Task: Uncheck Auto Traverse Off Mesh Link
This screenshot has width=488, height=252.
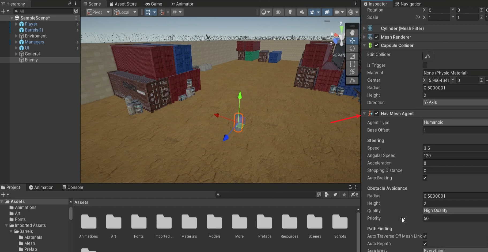Action: click(425, 236)
